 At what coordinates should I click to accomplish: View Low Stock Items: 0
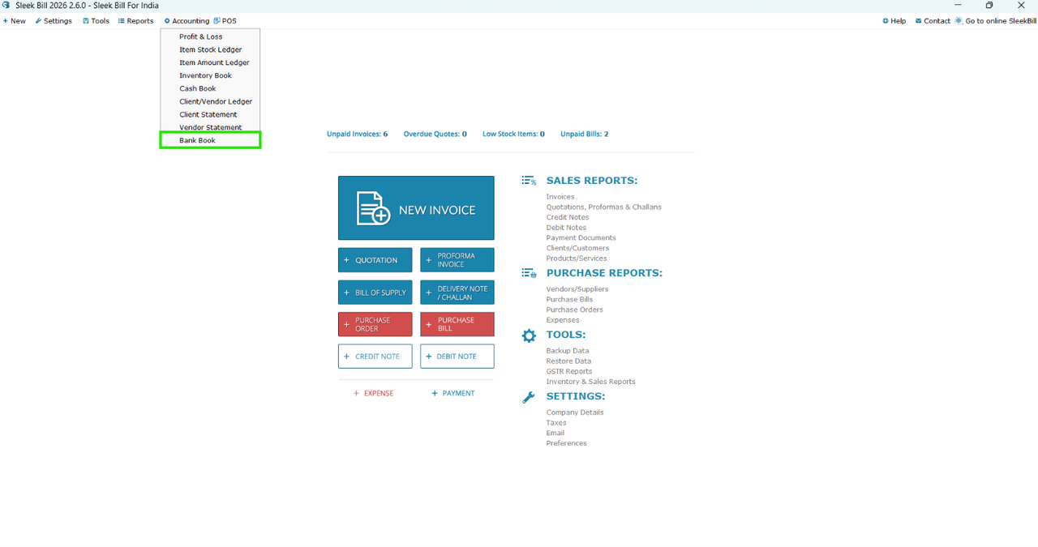pyautogui.click(x=513, y=134)
